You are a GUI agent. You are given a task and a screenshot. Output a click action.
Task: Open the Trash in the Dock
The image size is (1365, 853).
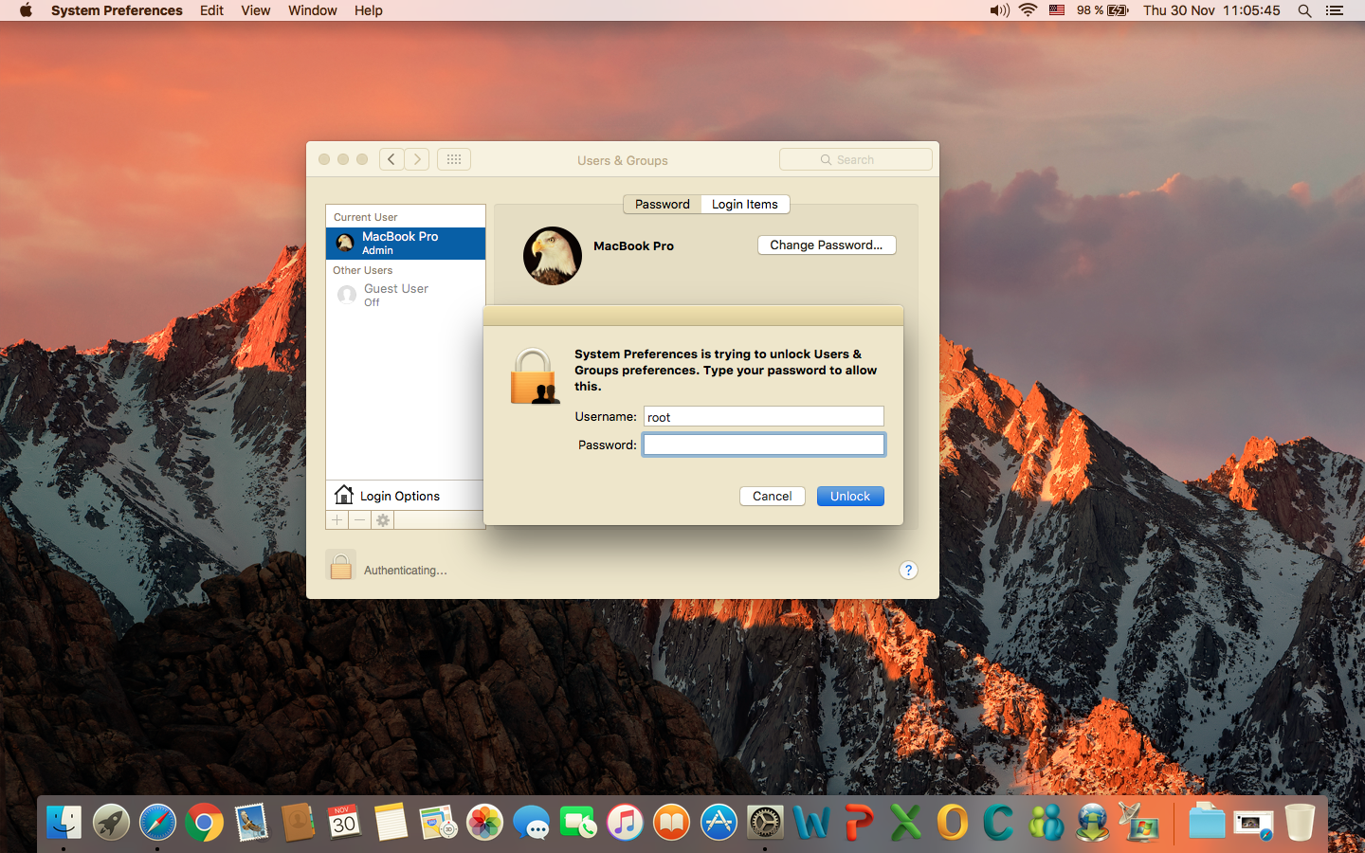pyautogui.click(x=1300, y=822)
